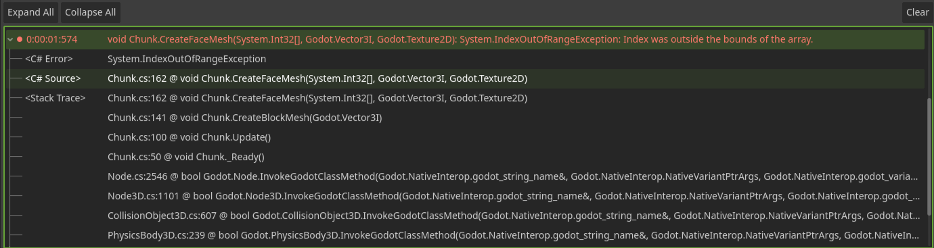This screenshot has height=248, width=934.
Task: Clear the debugger error list
Action: 917,12
